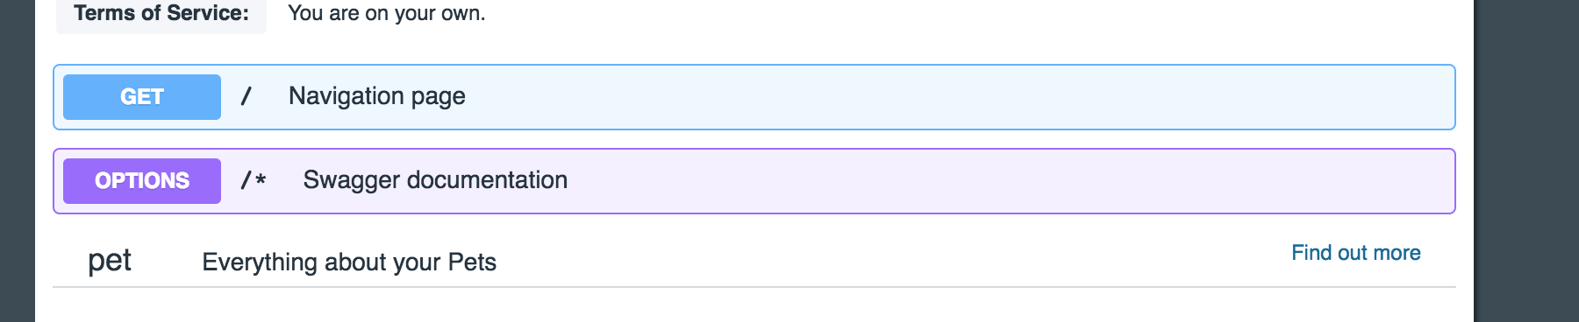Click the Everything about your Pets description
The width and height of the screenshot is (1579, 322).
349,262
